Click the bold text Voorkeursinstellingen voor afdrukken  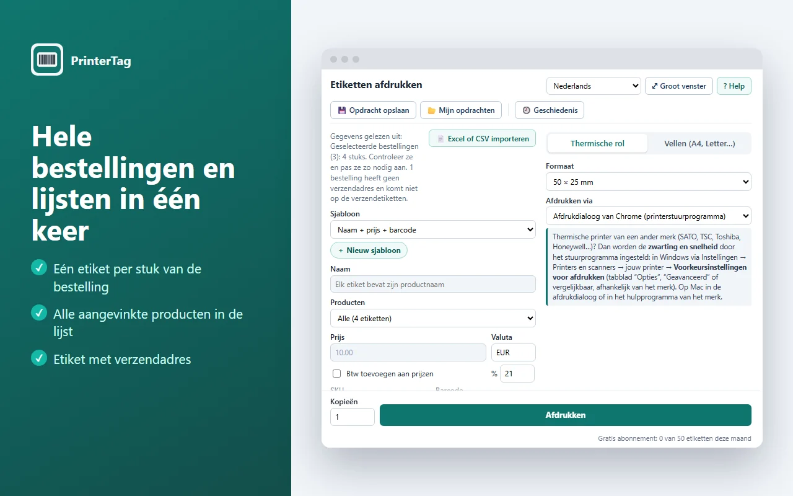pos(649,272)
